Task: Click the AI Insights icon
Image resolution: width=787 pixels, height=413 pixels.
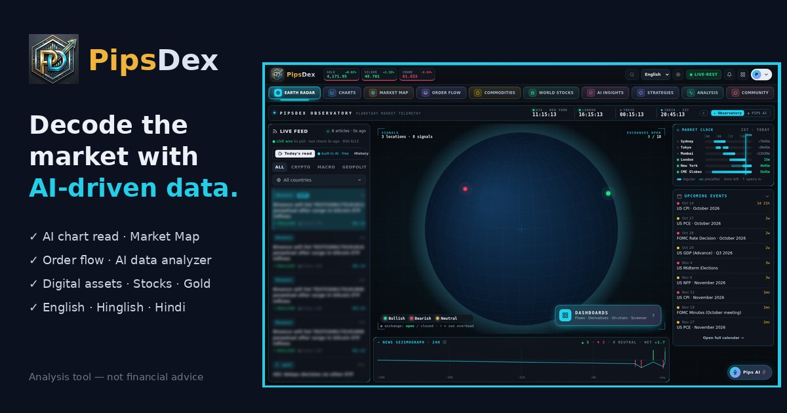Action: (x=592, y=93)
